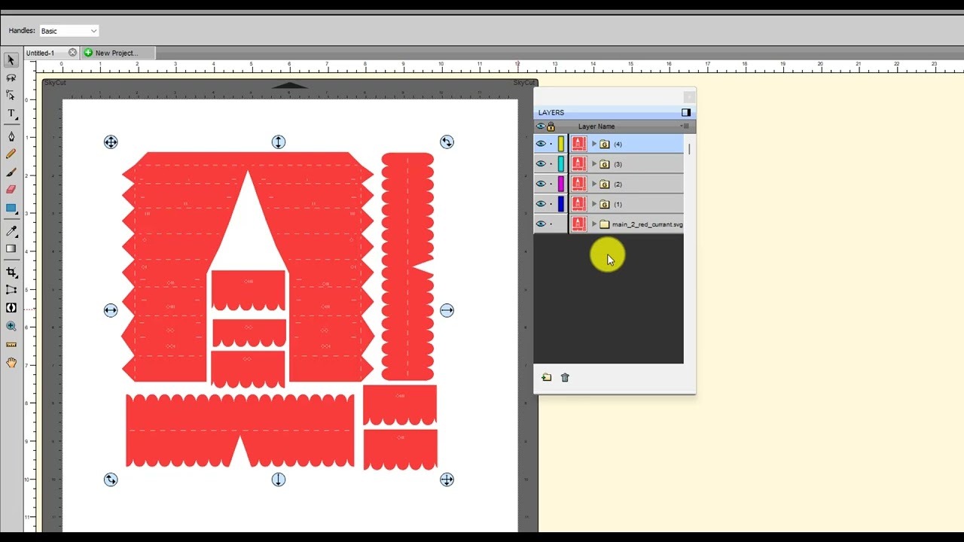
Task: Toggle lock dot on layer (2)
Action: [551, 184]
